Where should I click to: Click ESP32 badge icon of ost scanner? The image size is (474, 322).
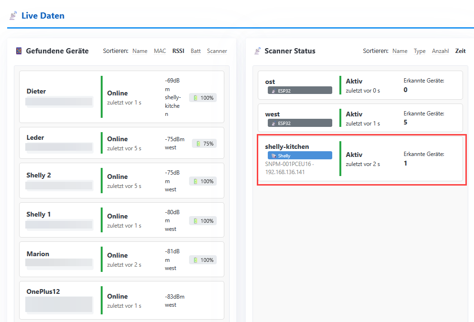(x=274, y=91)
